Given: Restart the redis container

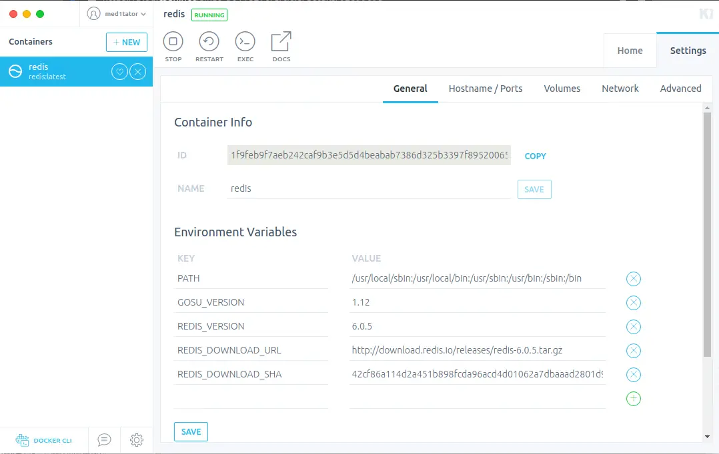Looking at the screenshot, I should [x=209, y=46].
